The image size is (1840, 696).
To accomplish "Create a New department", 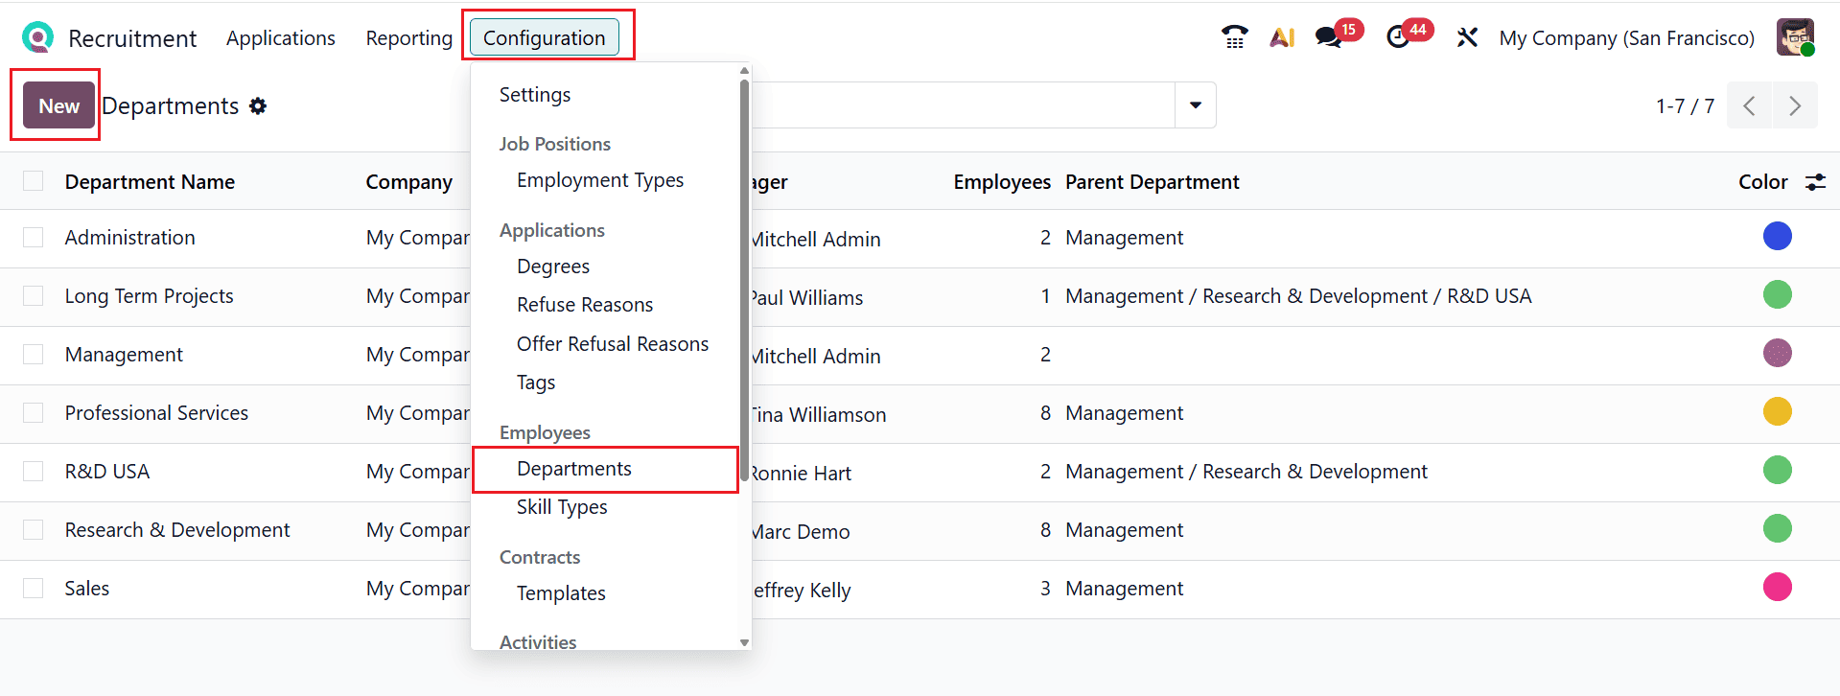I will coord(58,105).
